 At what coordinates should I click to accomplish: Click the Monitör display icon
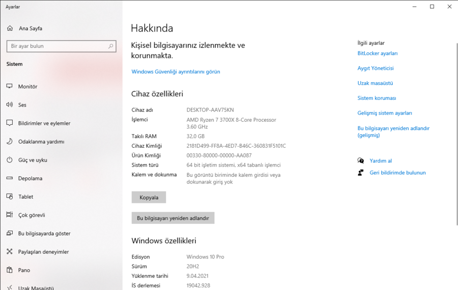click(x=9, y=87)
